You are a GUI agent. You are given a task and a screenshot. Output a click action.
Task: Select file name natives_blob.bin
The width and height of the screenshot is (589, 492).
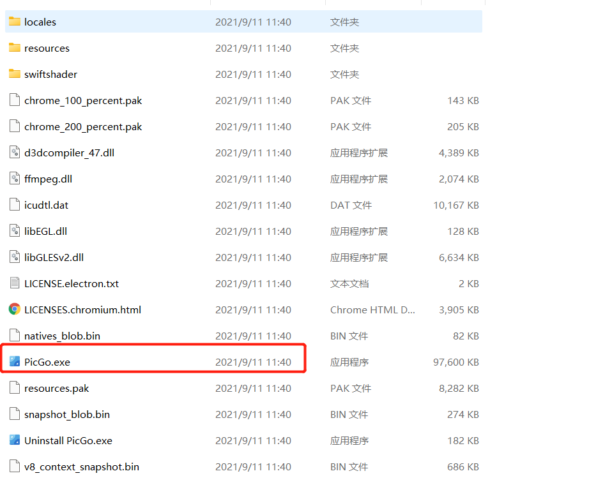click(63, 336)
